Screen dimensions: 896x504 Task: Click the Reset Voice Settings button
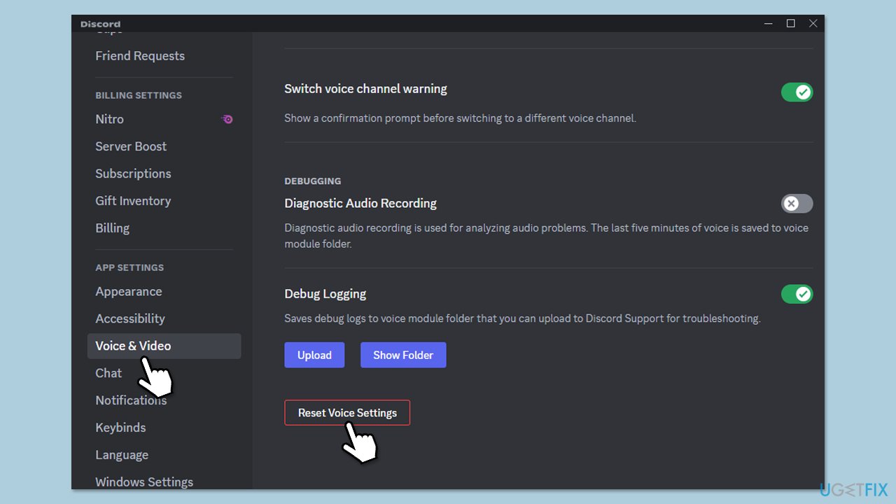[x=347, y=413]
